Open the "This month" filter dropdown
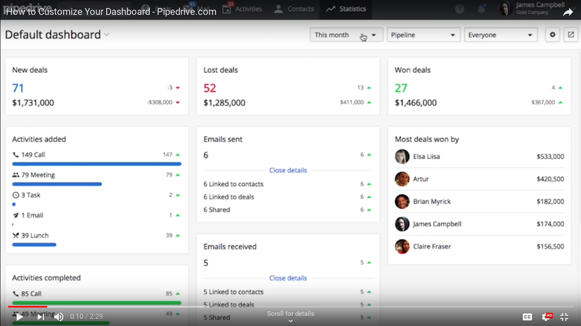 tap(346, 34)
